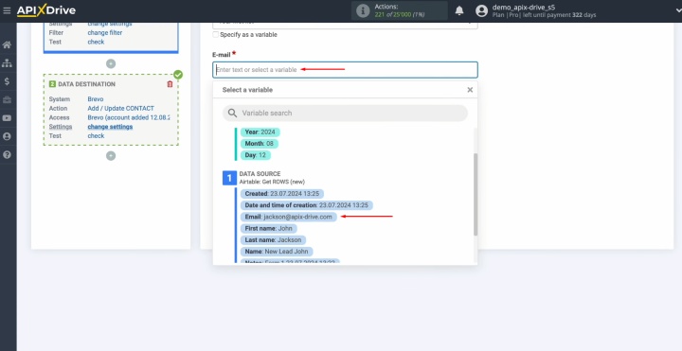Focus the Variable search field
The width and height of the screenshot is (682, 351).
coord(345,113)
